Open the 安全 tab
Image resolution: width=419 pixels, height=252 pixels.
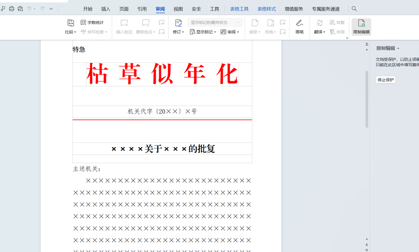pyautogui.click(x=196, y=9)
